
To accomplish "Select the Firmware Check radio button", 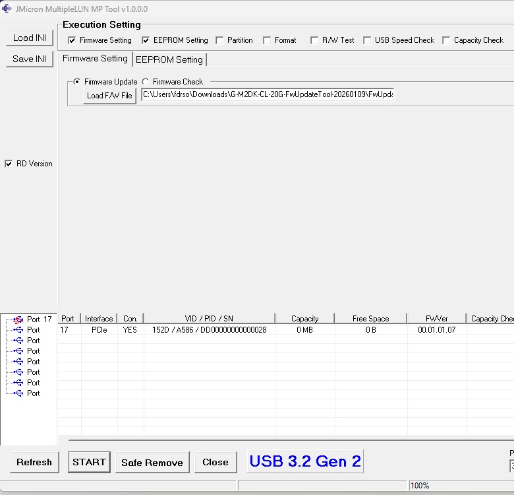I will 145,82.
